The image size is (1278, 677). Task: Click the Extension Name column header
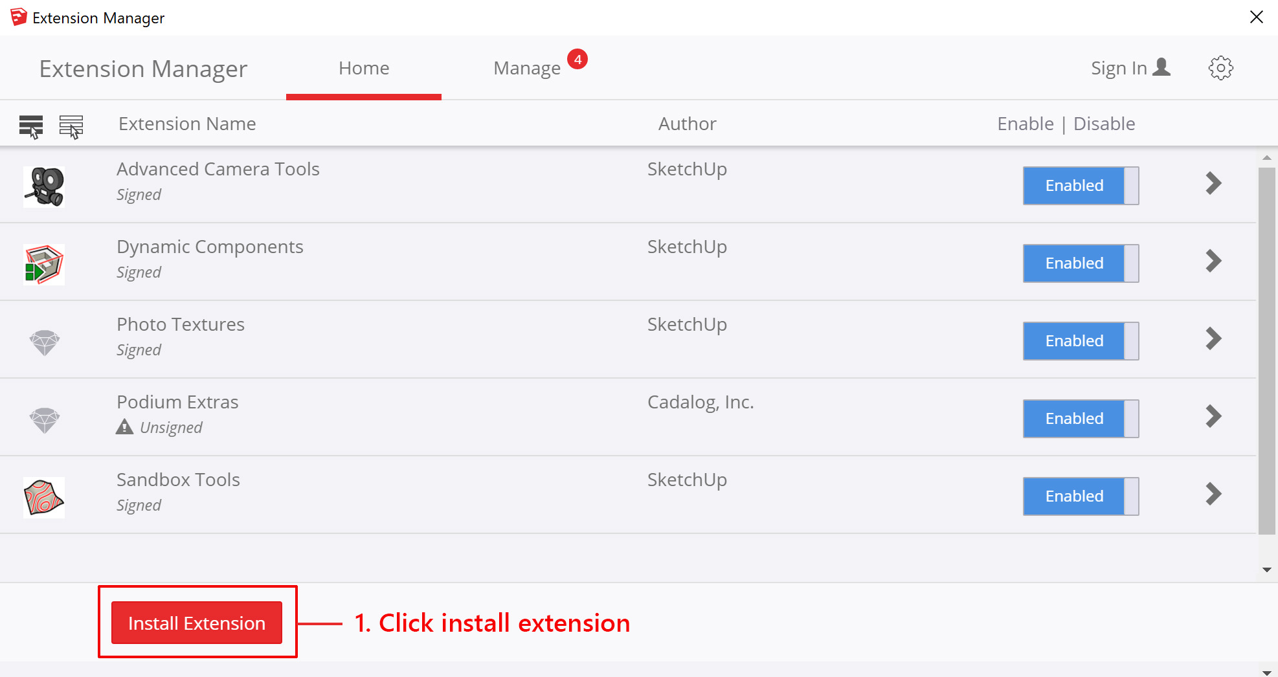pyautogui.click(x=187, y=124)
